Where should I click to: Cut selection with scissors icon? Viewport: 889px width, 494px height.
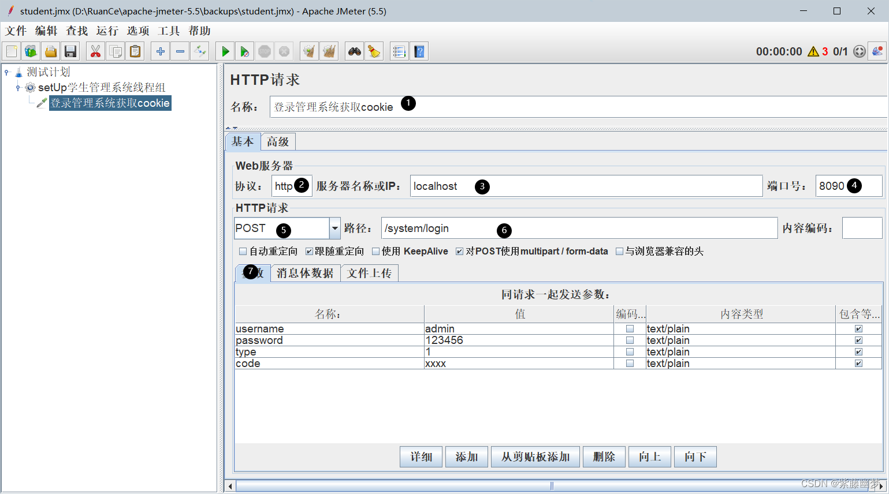[x=96, y=51]
